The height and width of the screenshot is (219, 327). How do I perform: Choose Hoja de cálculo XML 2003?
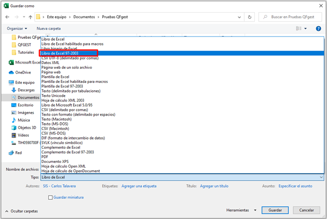[182, 101]
